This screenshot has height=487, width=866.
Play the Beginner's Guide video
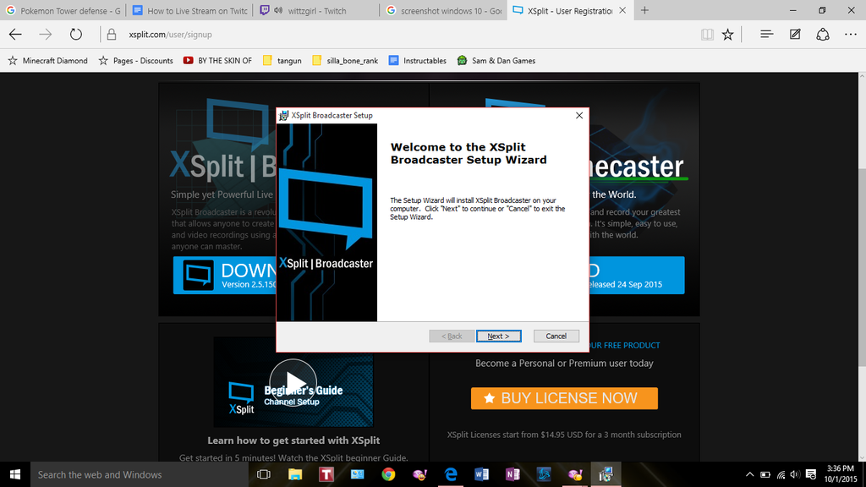(293, 382)
